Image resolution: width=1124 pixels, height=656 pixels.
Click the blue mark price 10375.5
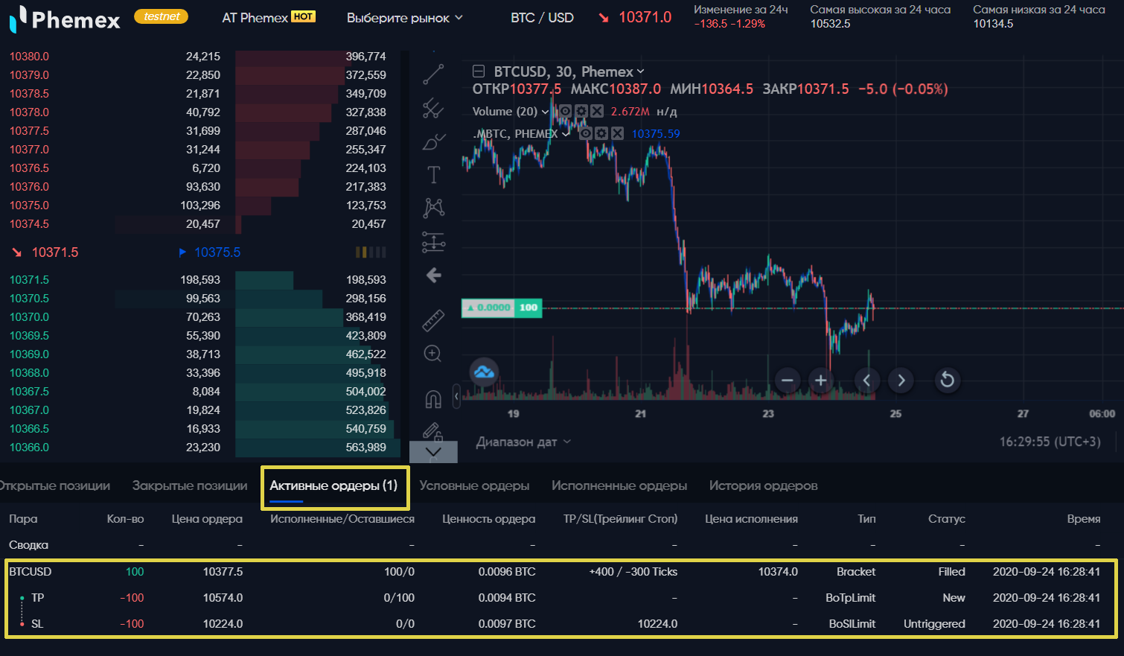217,252
